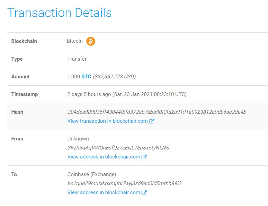268x206 pixels.
Task: Click external-link icon after To address link
Action: (144, 192)
